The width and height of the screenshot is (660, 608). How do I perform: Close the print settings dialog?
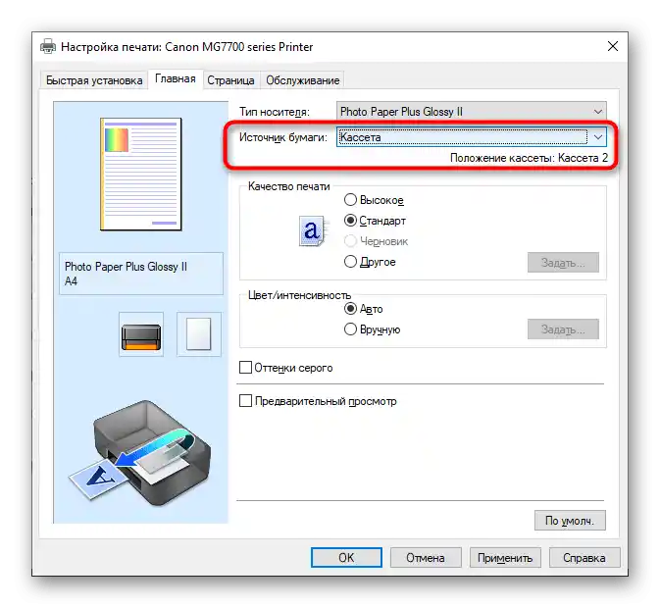coord(613,46)
